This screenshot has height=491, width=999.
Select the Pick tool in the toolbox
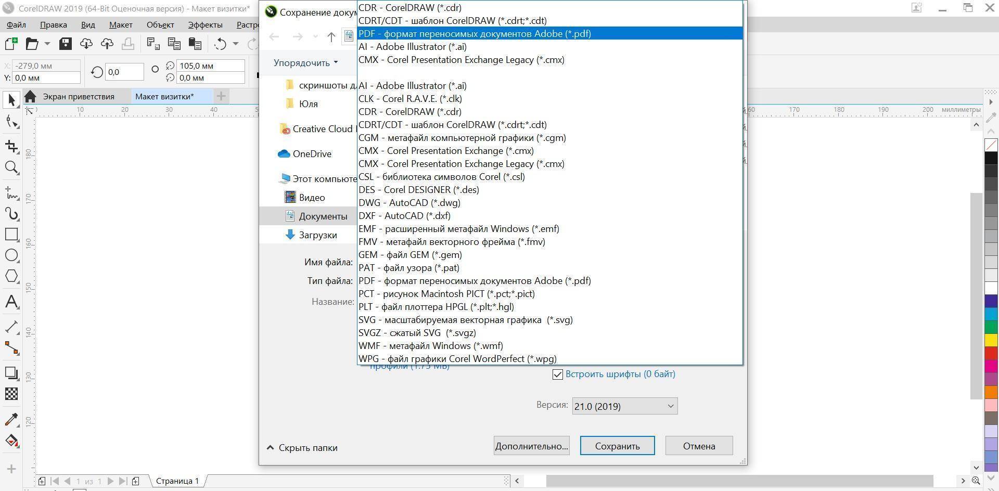pos(11,100)
